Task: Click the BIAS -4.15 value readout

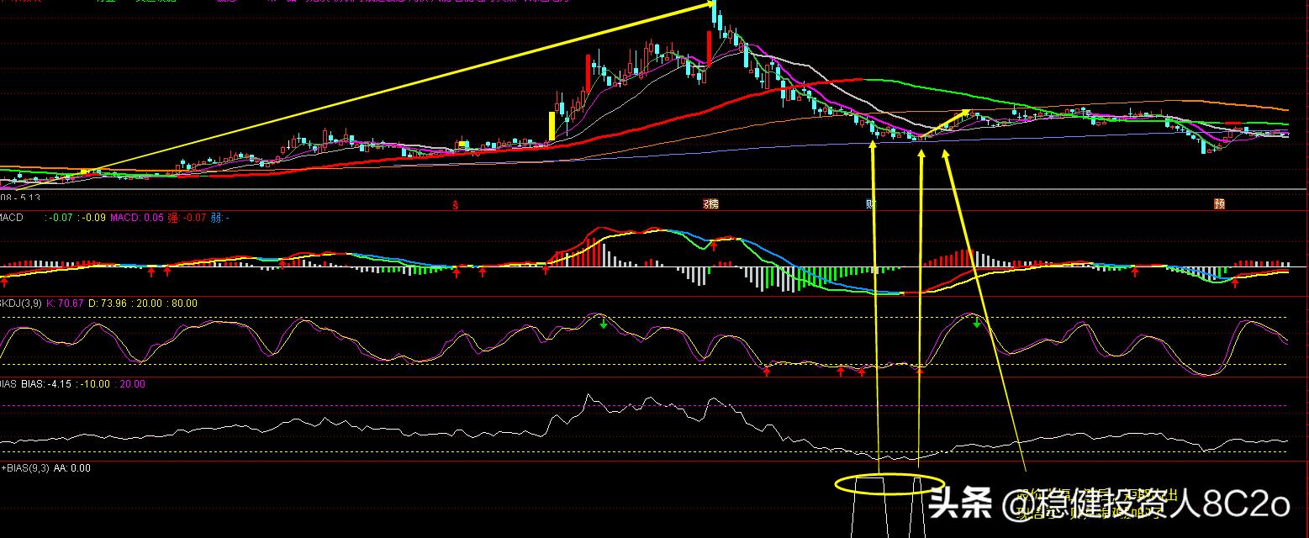Action: pyautogui.click(x=58, y=384)
